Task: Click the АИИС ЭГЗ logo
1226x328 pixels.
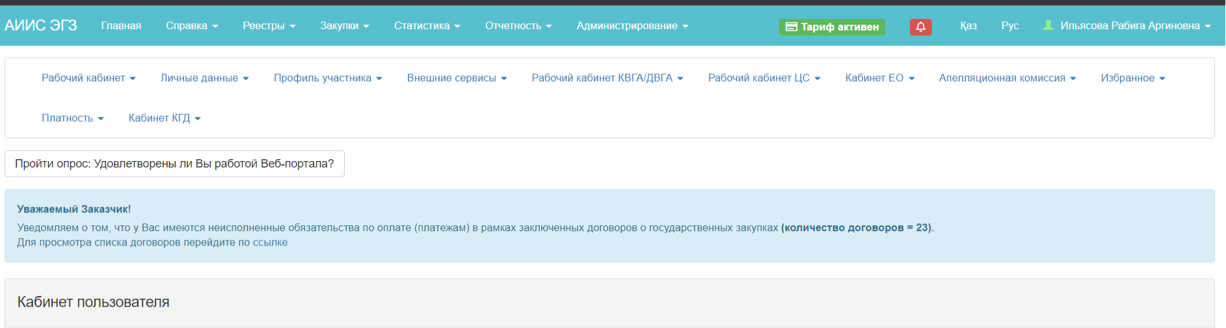Action: click(41, 25)
